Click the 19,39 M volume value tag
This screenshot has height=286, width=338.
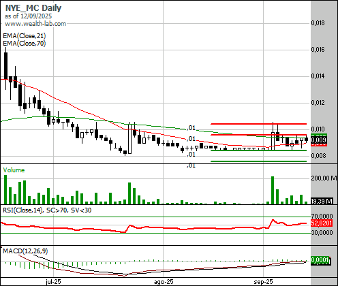[x=322, y=201]
